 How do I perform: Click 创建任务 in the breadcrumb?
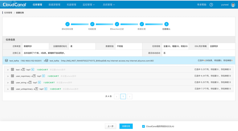point(20,13)
